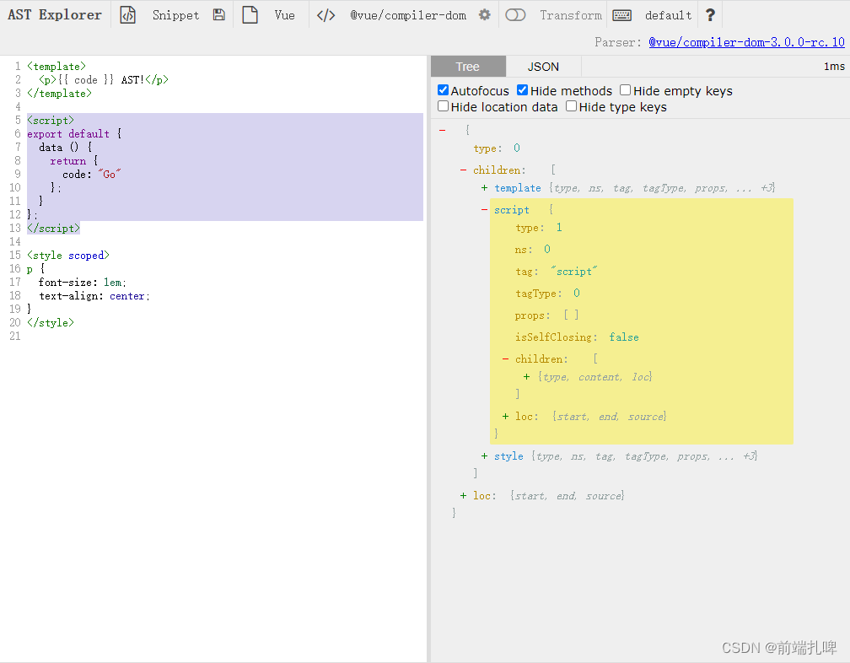Toggle the Transform switch

(515, 14)
